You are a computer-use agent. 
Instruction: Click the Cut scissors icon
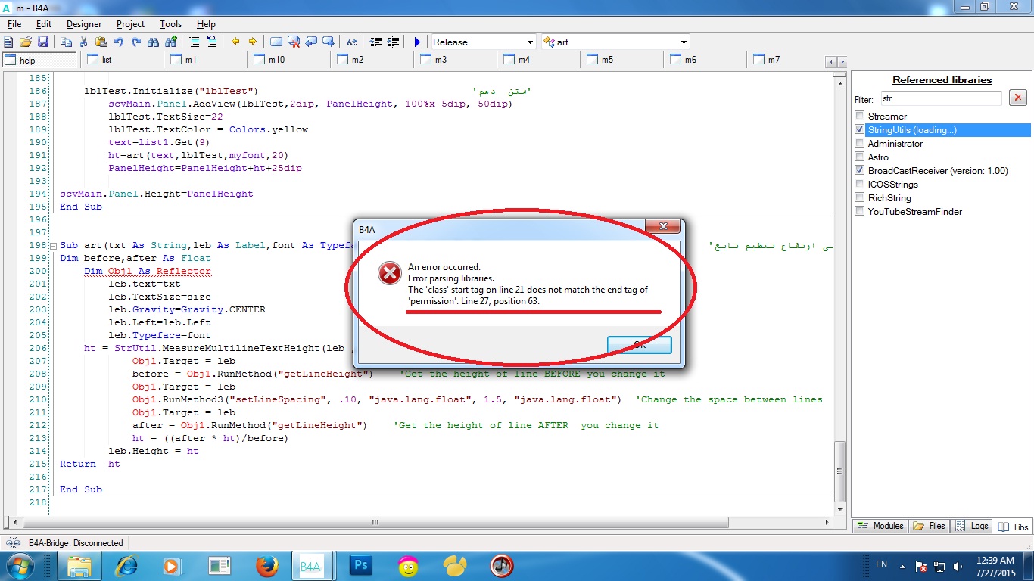(x=83, y=42)
